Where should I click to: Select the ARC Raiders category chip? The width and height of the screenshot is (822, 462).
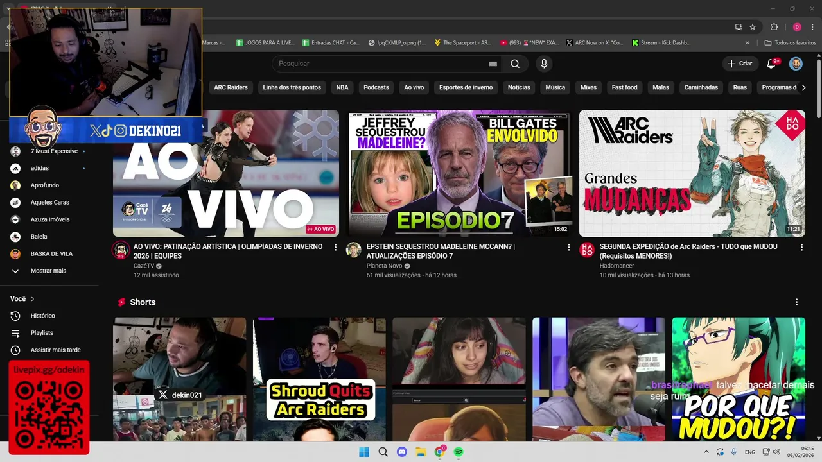click(231, 87)
